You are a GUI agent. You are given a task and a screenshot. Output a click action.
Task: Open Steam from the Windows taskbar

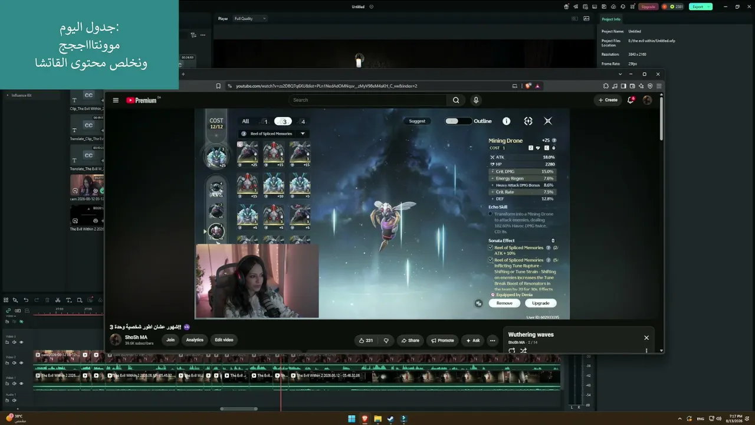390,419
